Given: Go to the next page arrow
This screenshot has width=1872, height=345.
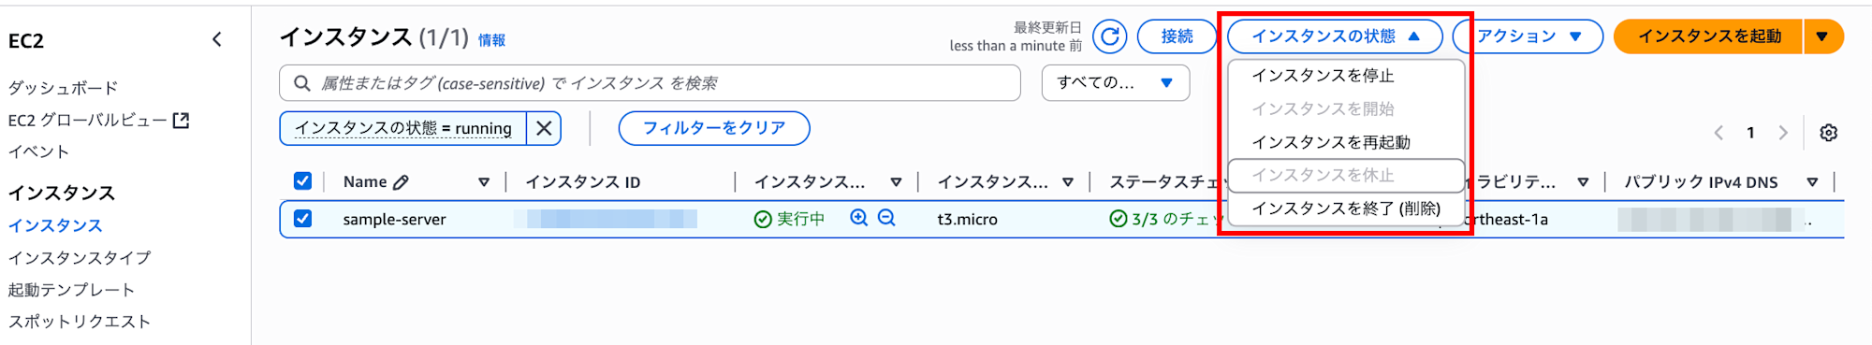Looking at the screenshot, I should (x=1783, y=133).
